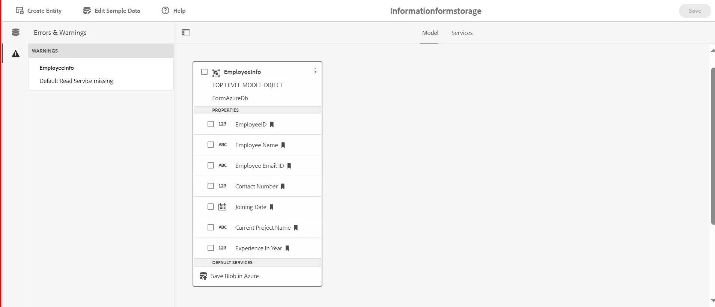715x307 pixels.
Task: Open the Data Sources stack icon in sidebar
Action: click(x=15, y=32)
